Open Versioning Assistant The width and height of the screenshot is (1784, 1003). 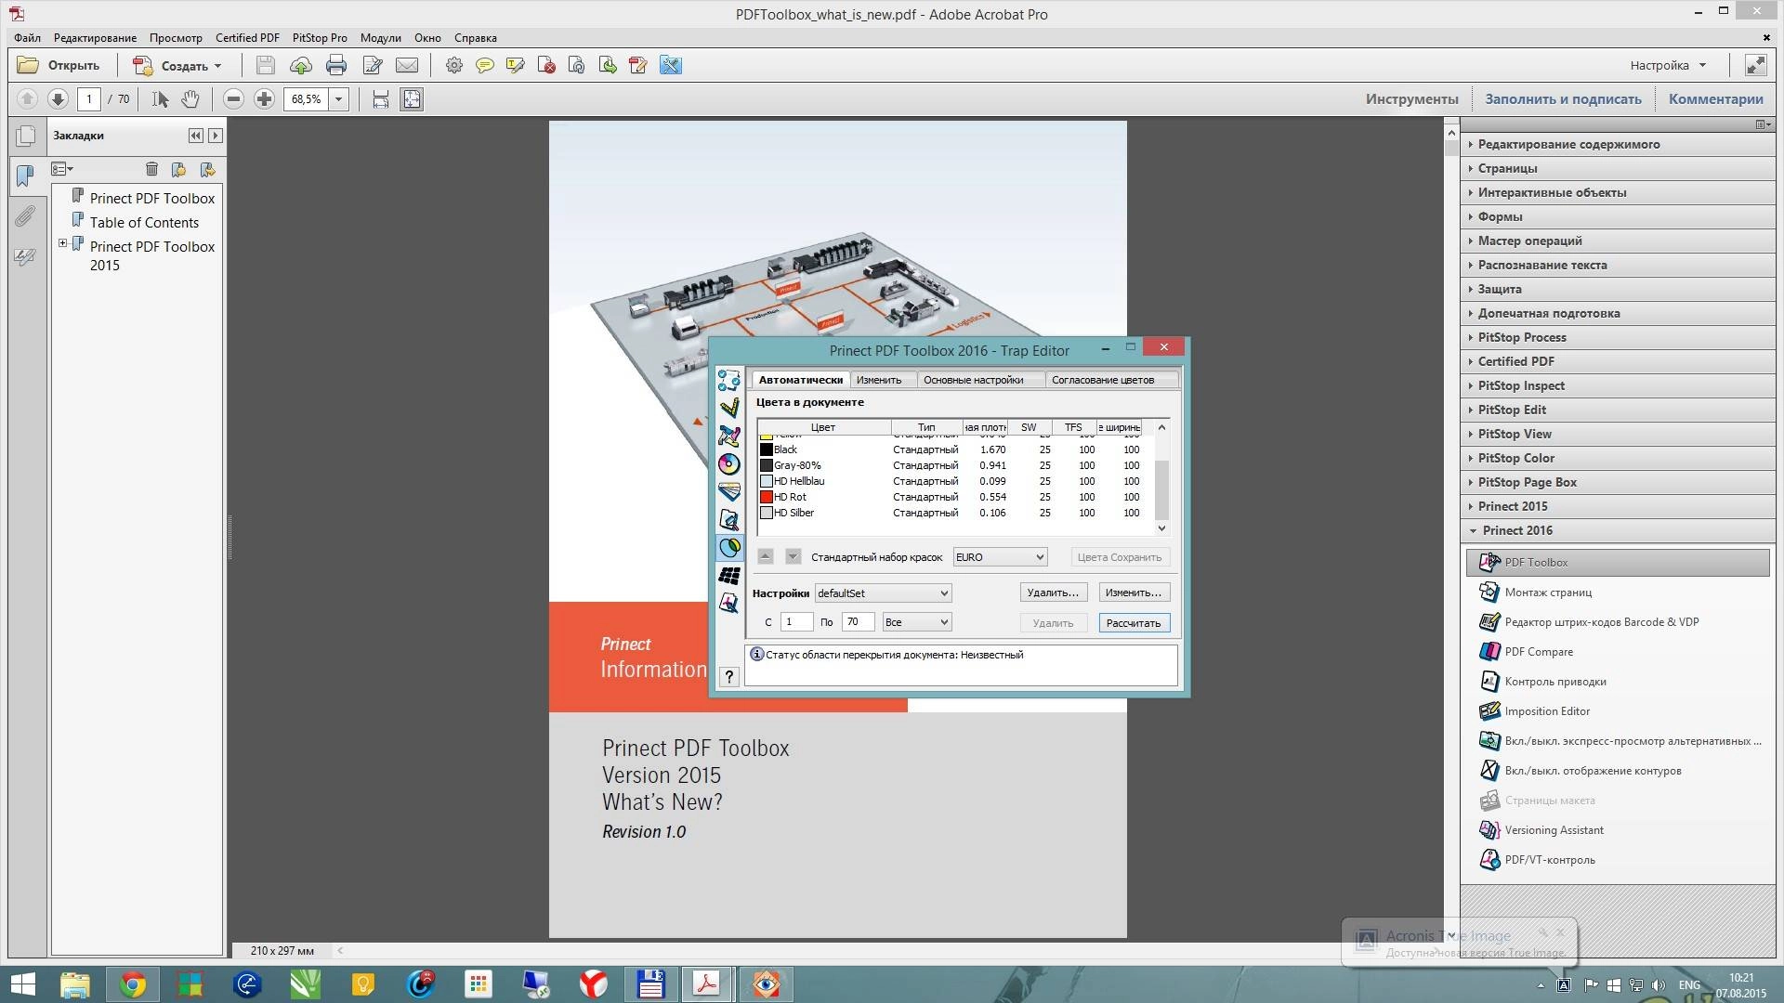(x=1554, y=830)
